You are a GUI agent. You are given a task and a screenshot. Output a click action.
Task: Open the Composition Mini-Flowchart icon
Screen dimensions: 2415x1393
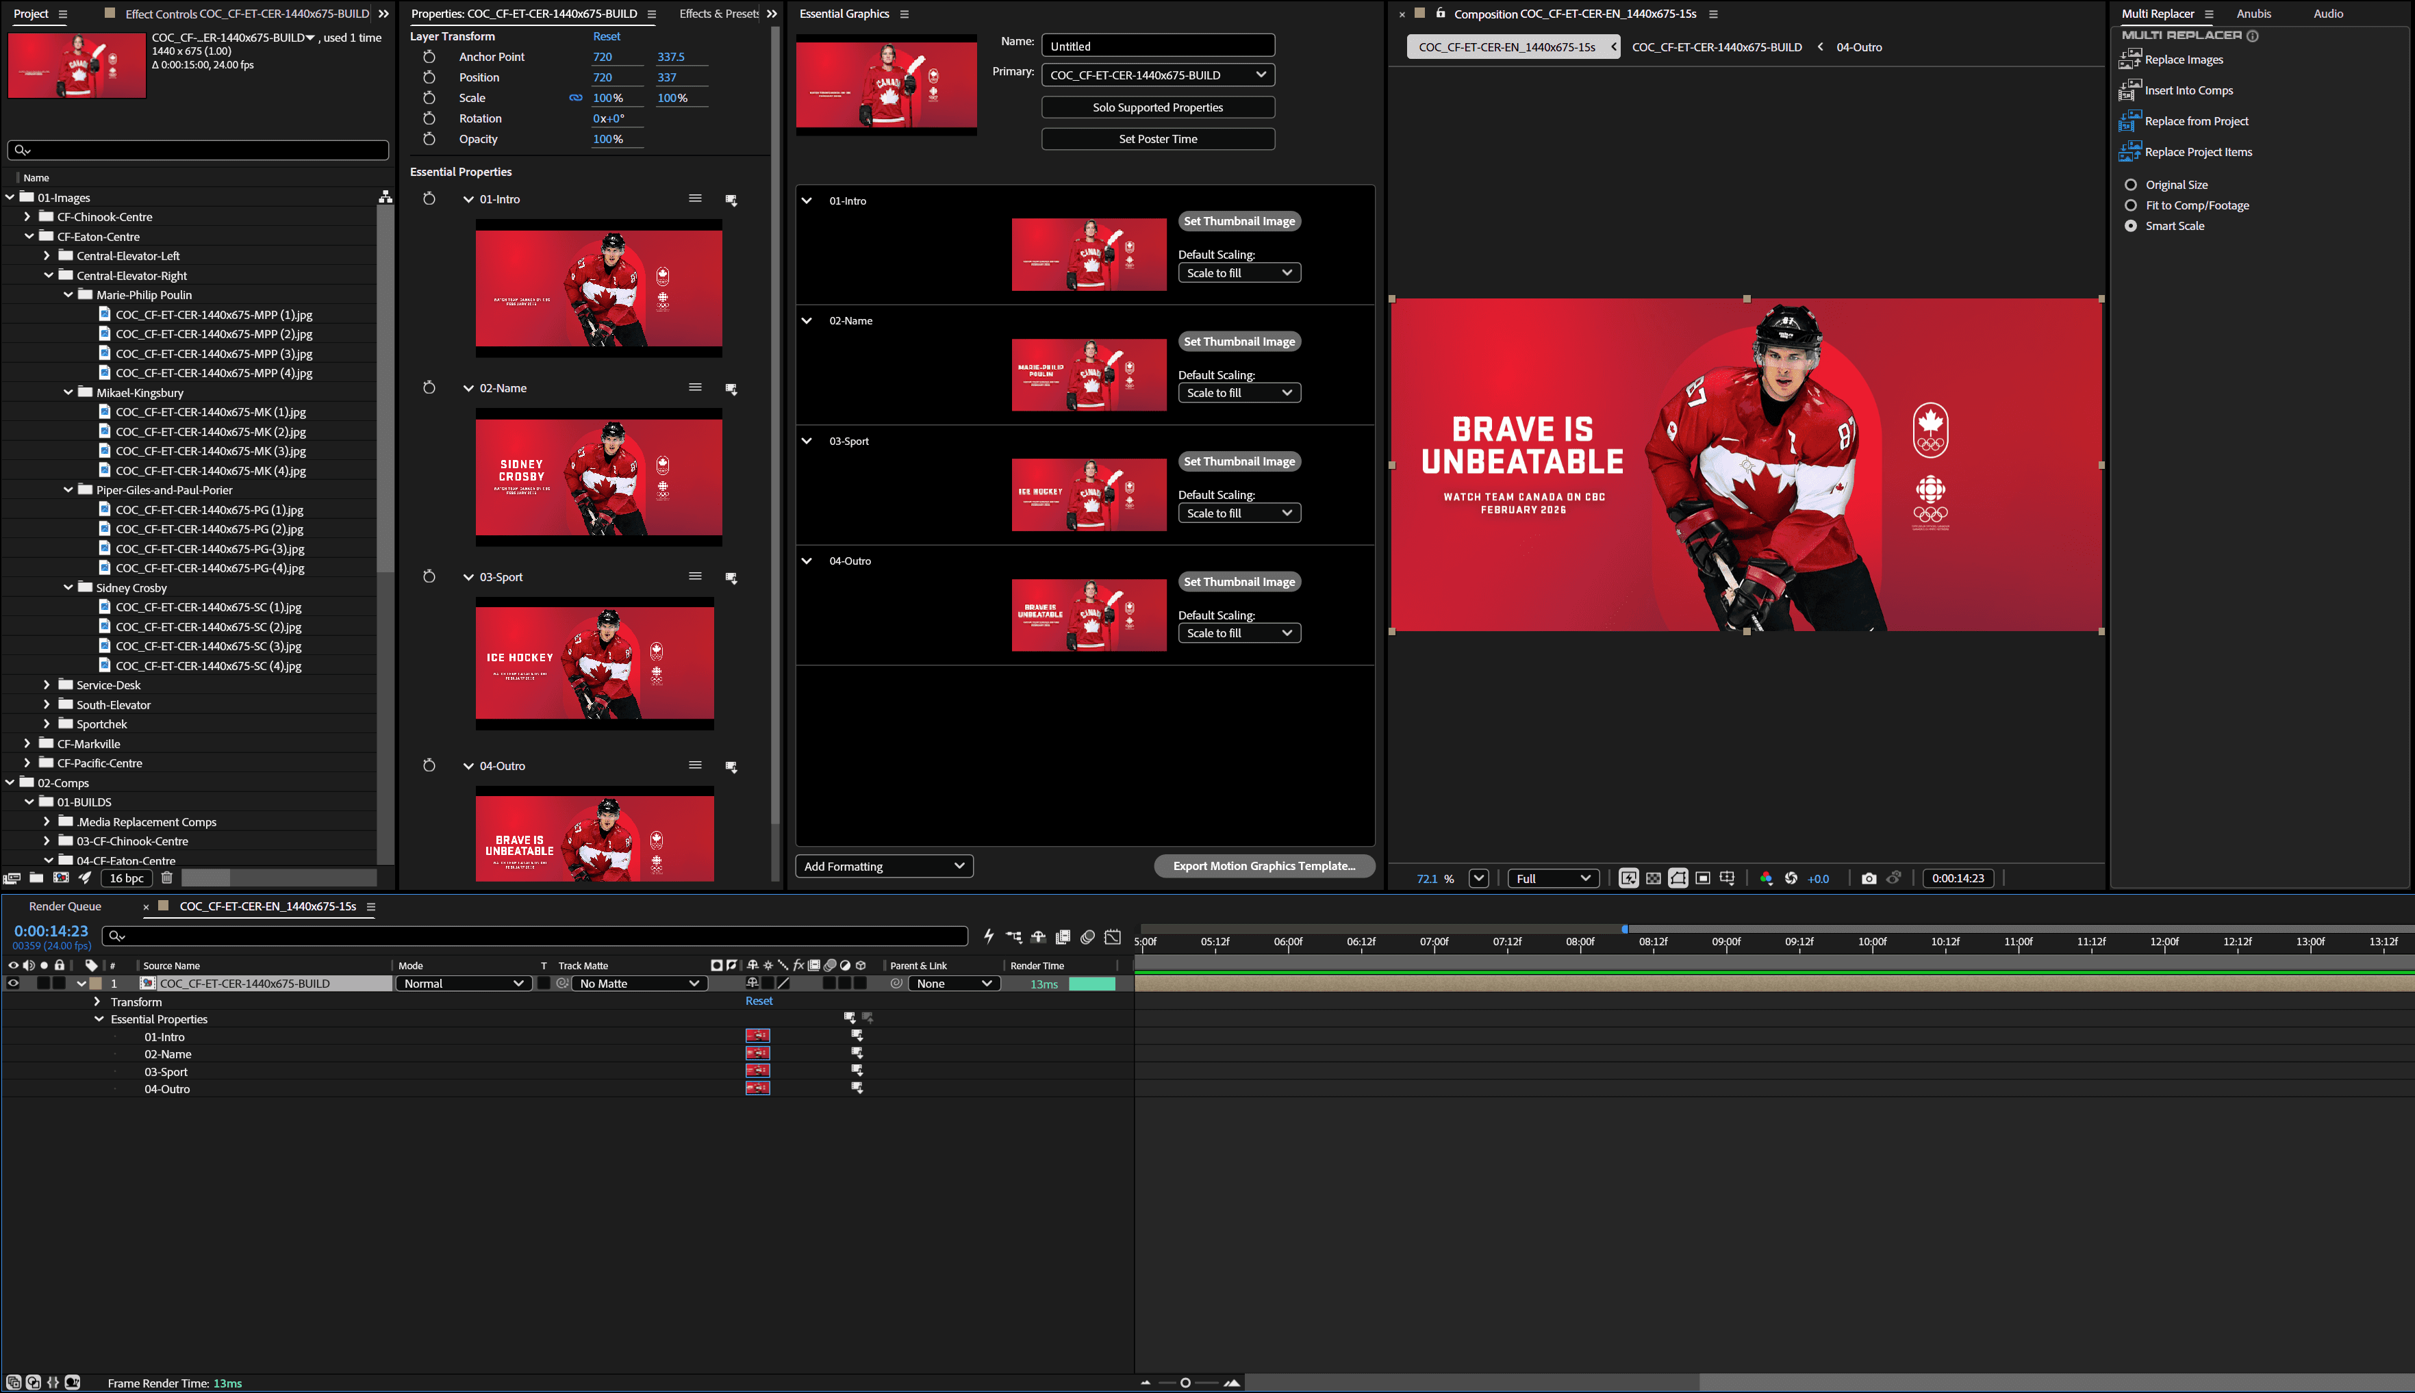pos(1014,938)
